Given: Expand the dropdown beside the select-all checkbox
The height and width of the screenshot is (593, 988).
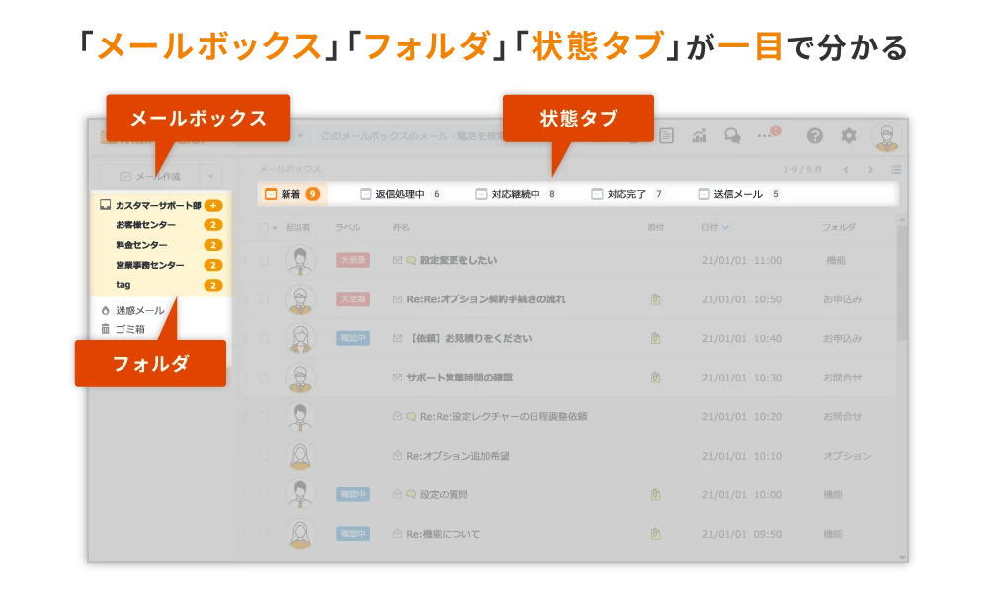Looking at the screenshot, I should coord(275,225).
